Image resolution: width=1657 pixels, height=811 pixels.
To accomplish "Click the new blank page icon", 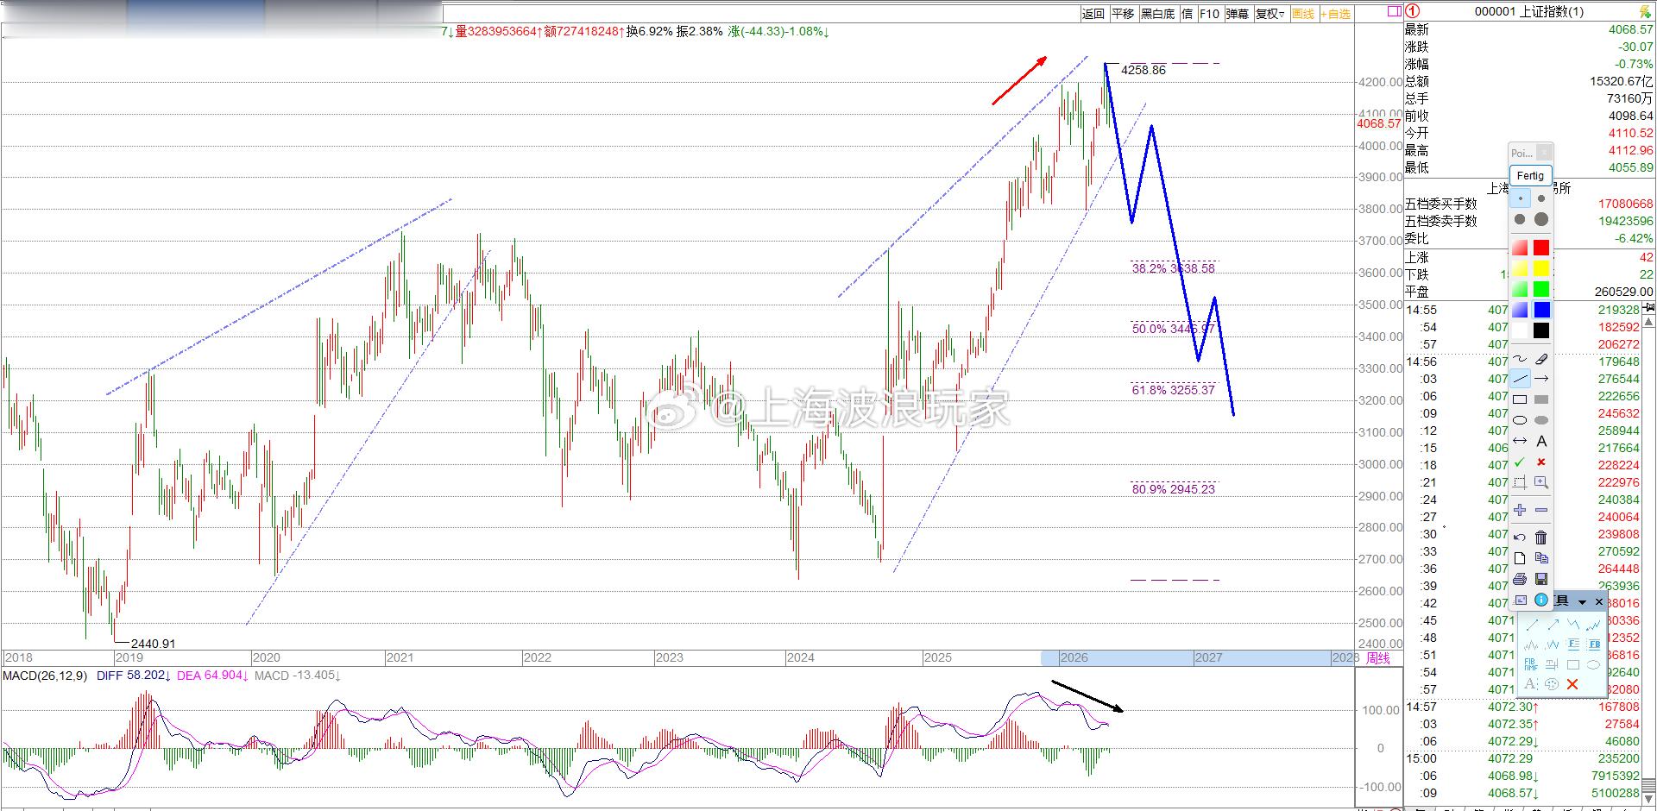I will [x=1520, y=558].
